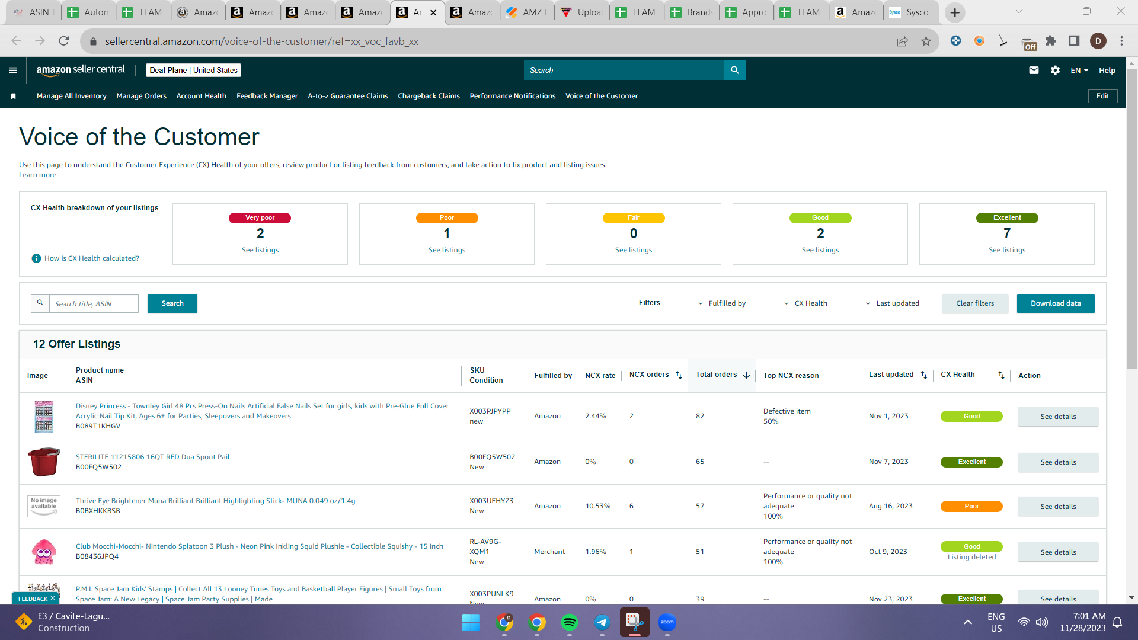Click the Help link in header

[1107, 70]
